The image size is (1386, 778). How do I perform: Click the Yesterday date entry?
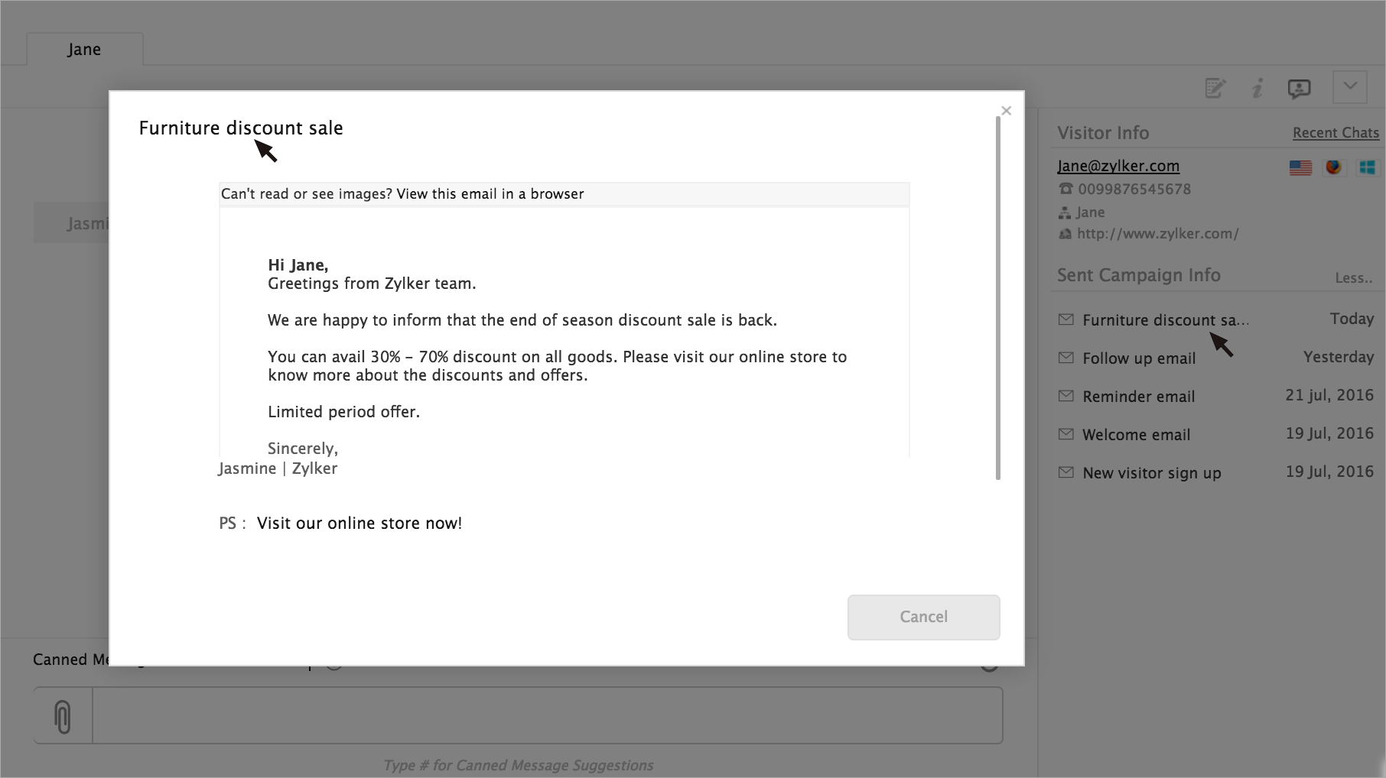click(1339, 357)
